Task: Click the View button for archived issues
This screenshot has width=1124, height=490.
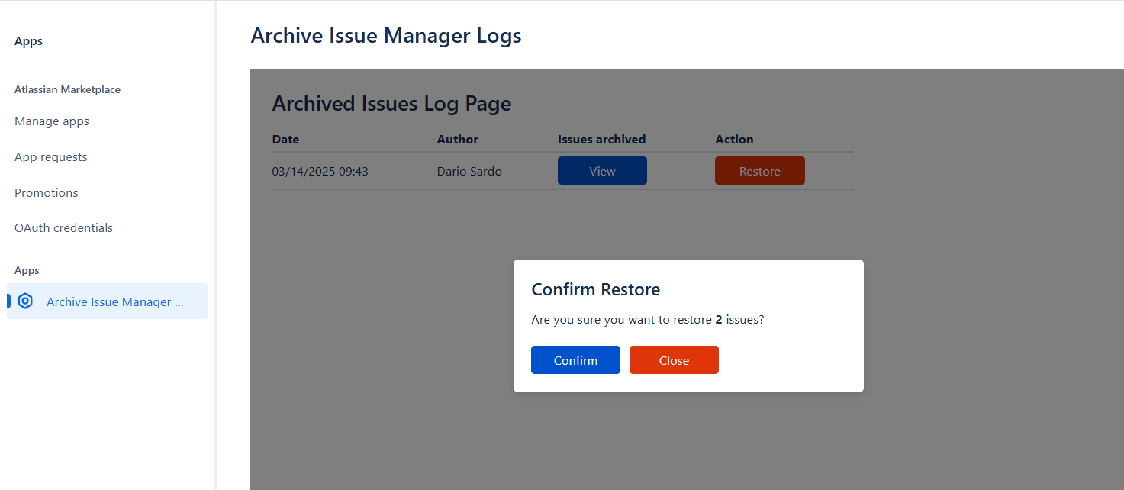Action: (x=602, y=171)
